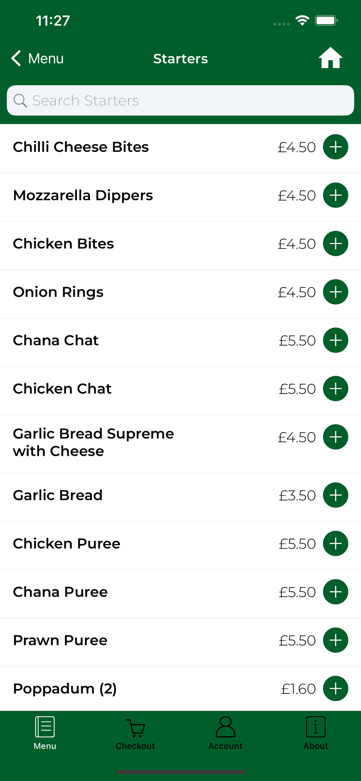
Task: Switch to the Account tab
Action: pos(225,733)
